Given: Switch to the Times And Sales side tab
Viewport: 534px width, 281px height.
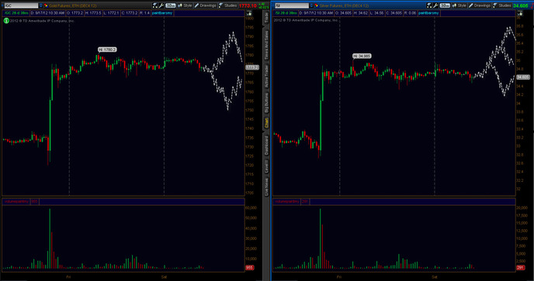Looking at the screenshot, I should pyautogui.click(x=266, y=45).
